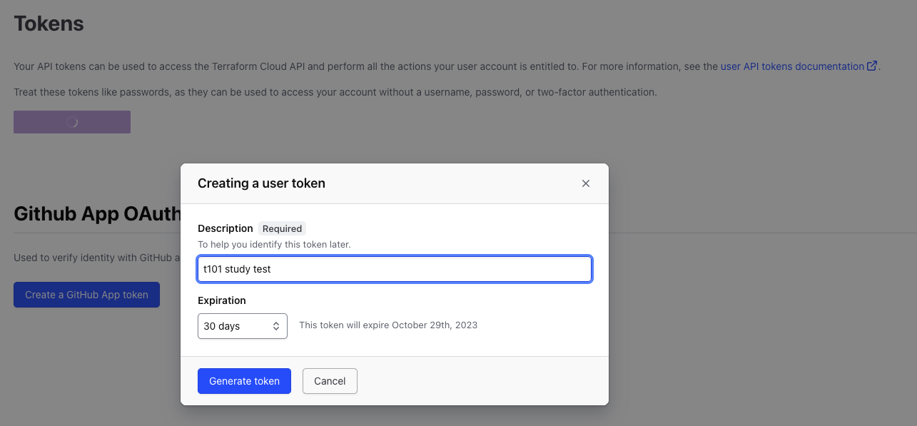This screenshot has height=426, width=917.
Task: Click the 'To help you identify' helper text
Action: [274, 244]
